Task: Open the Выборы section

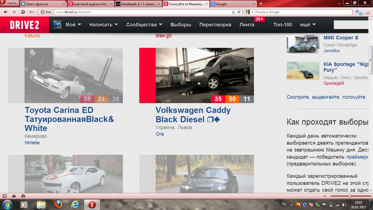Action: coord(181,24)
